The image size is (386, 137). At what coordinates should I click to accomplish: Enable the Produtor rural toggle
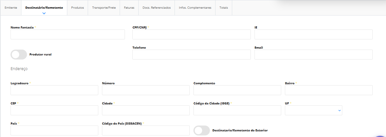pyautogui.click(x=19, y=55)
